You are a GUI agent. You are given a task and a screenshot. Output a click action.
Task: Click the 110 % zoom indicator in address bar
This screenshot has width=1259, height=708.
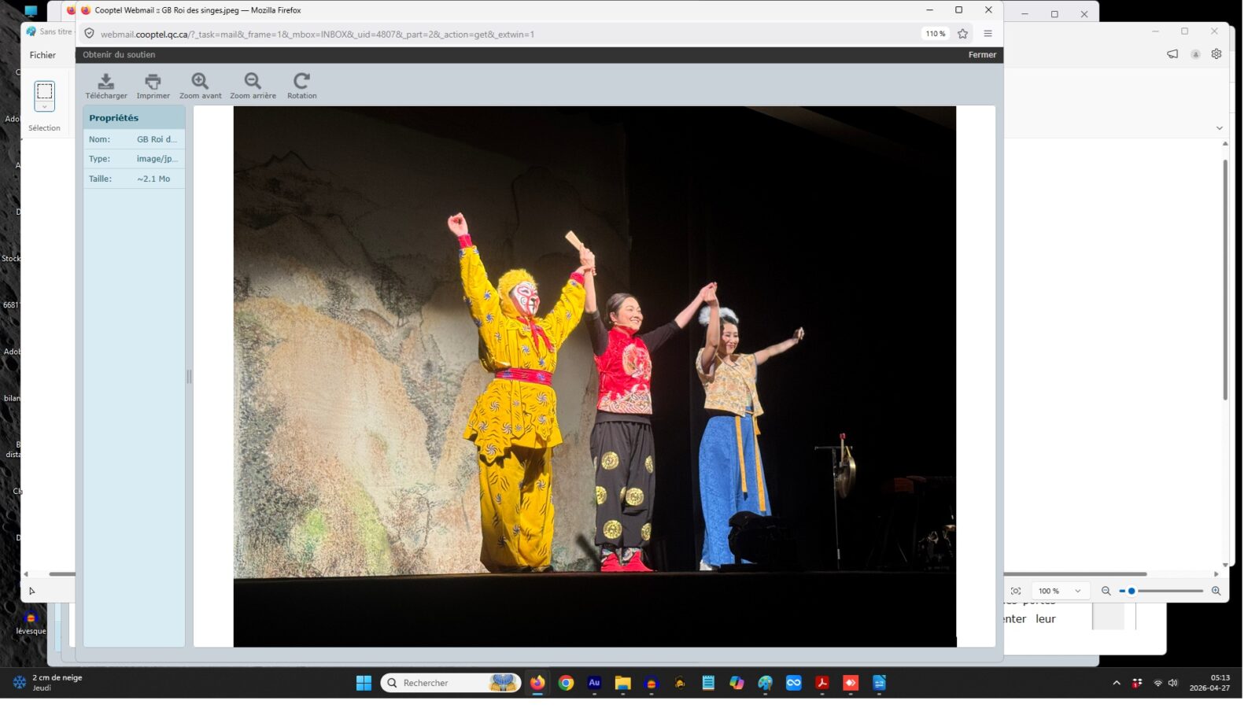(935, 34)
